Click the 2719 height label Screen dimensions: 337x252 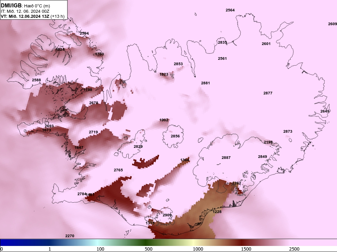(x=93, y=132)
